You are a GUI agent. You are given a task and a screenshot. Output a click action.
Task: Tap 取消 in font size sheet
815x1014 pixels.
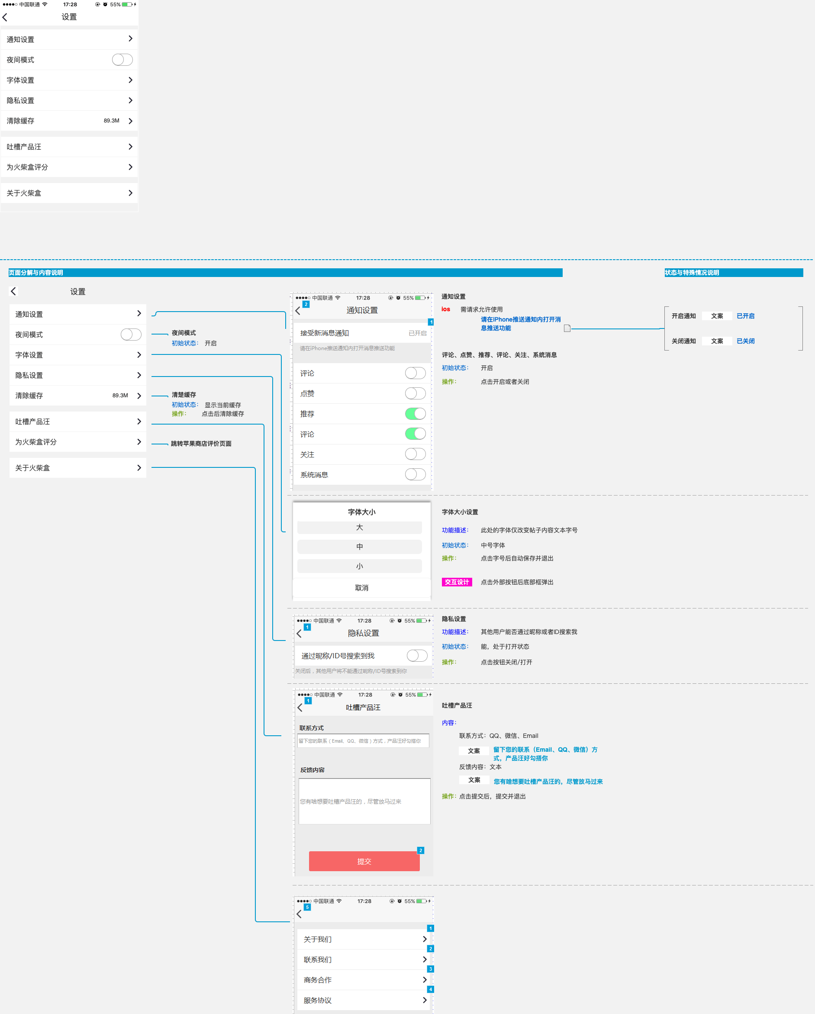tap(362, 588)
